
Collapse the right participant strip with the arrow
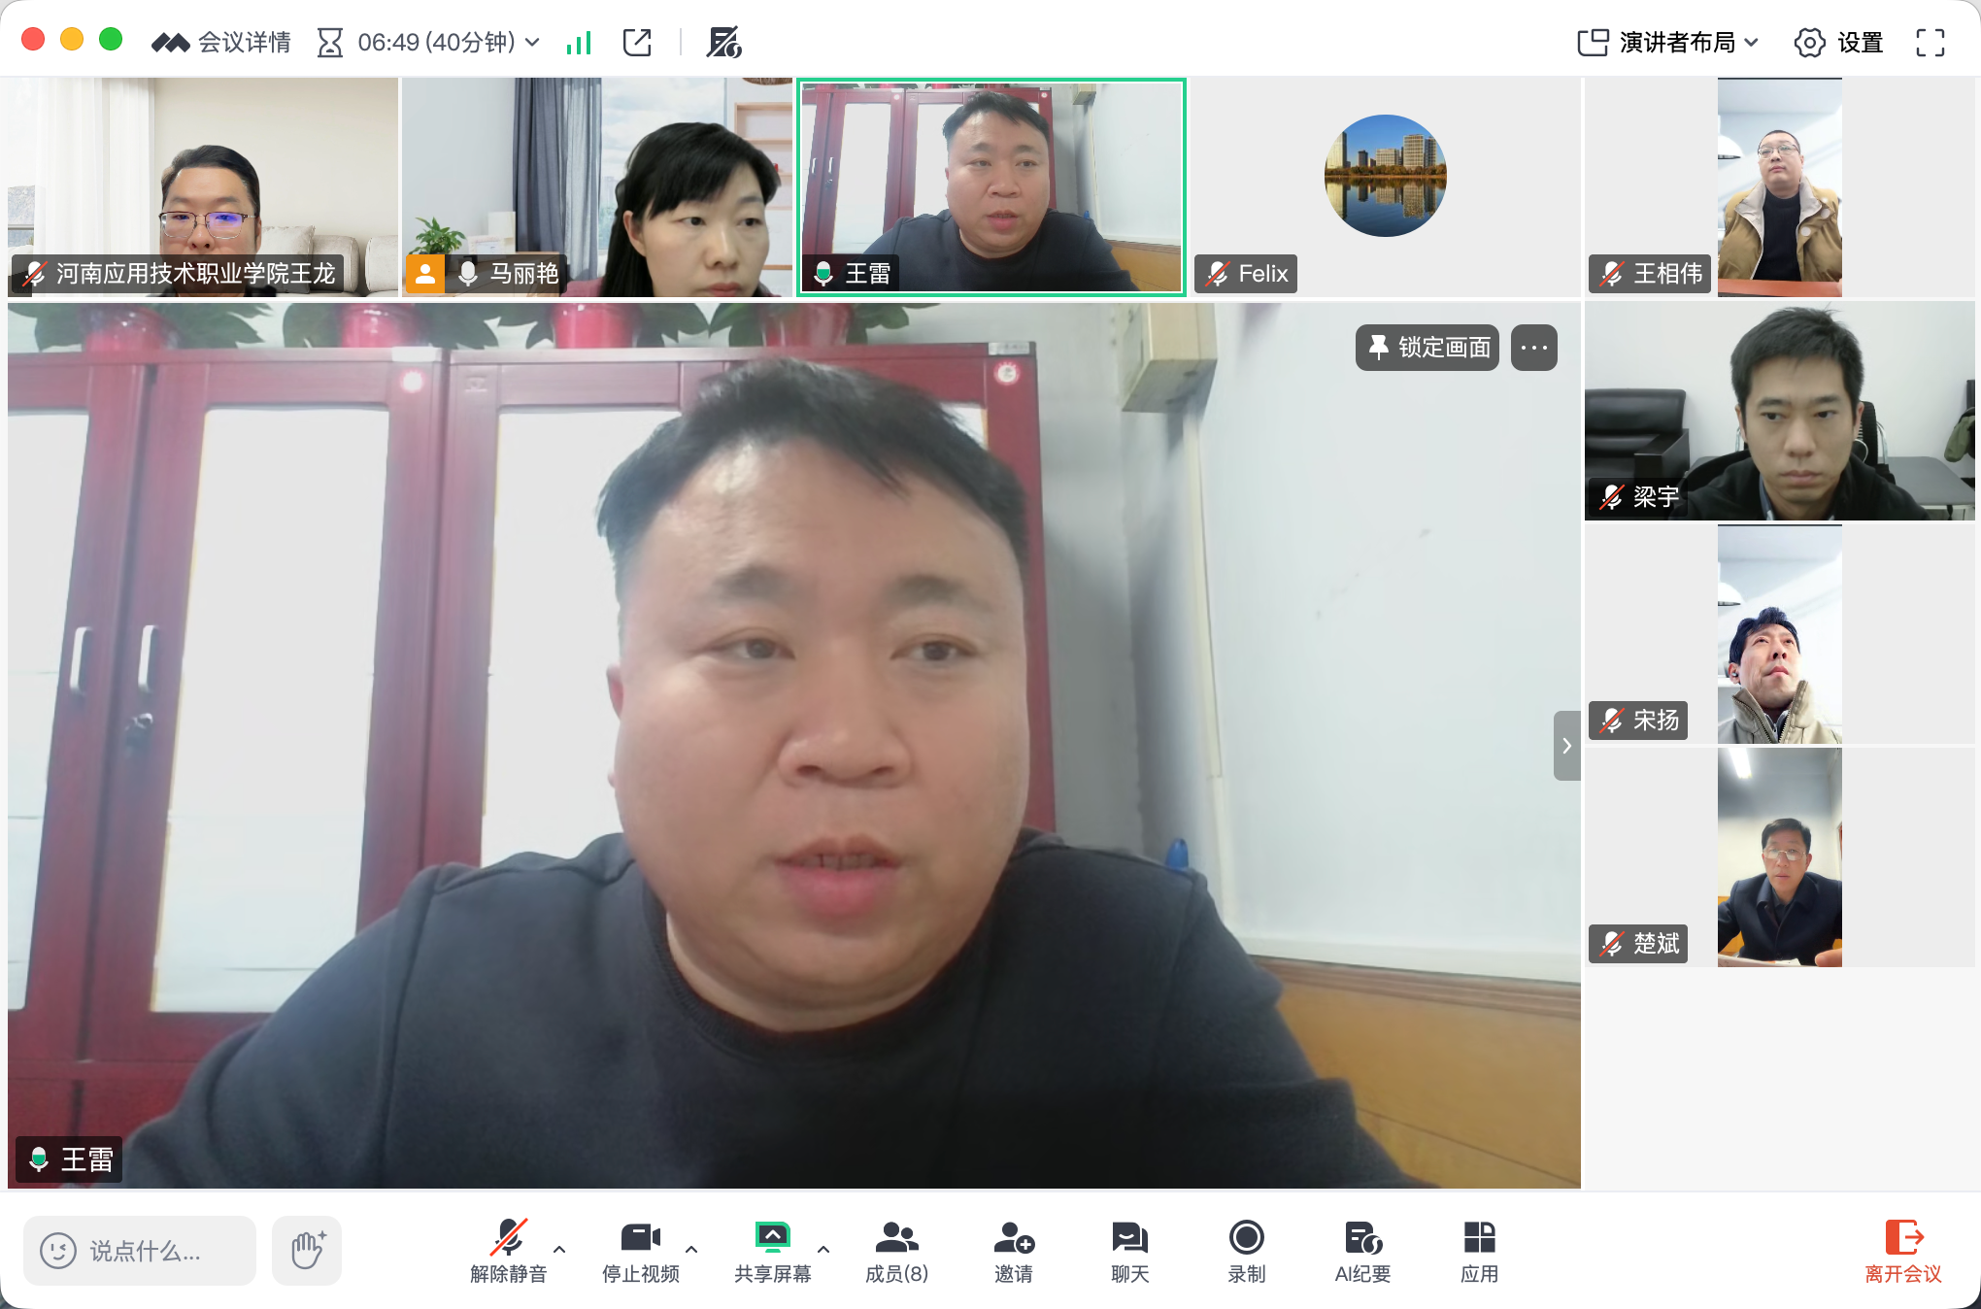(1566, 746)
